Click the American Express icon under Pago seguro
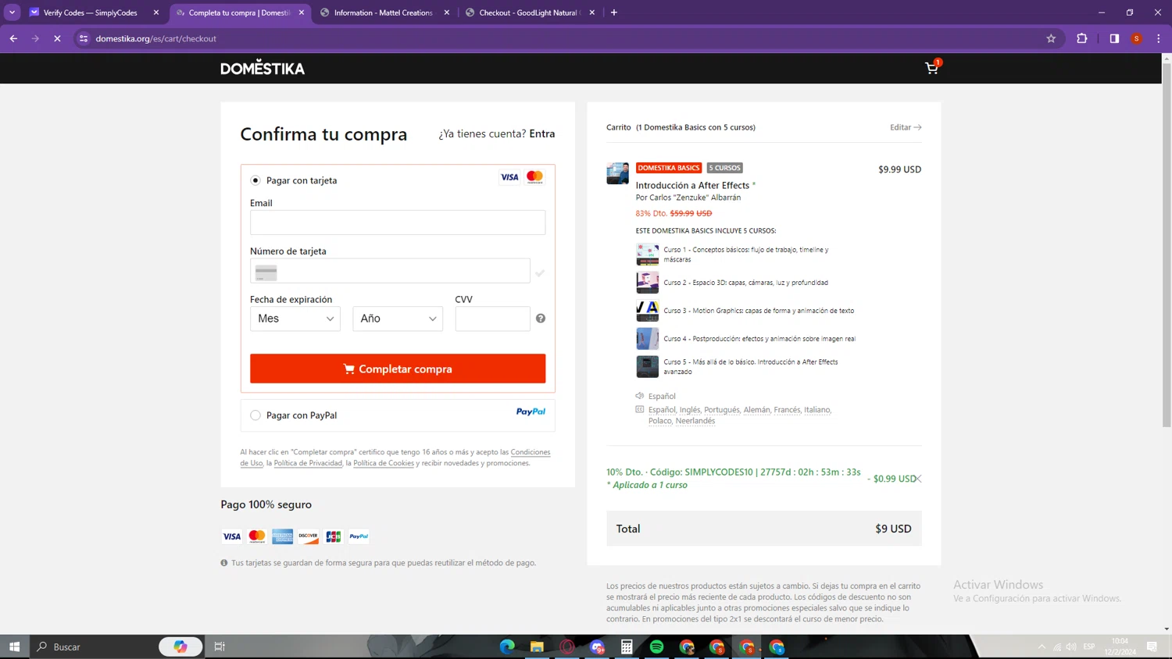This screenshot has width=1172, height=659. click(283, 536)
